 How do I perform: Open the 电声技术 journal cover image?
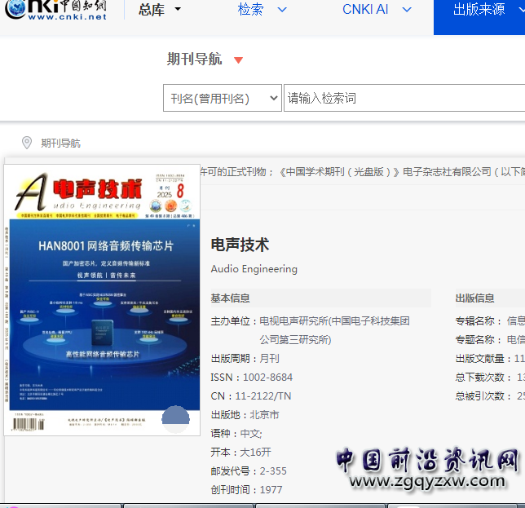tap(103, 300)
